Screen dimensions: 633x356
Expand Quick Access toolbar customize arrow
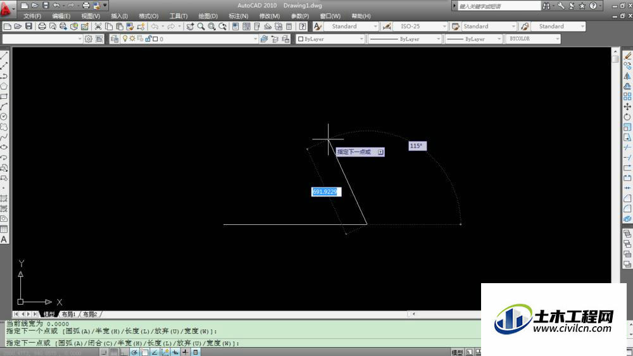pos(105,6)
